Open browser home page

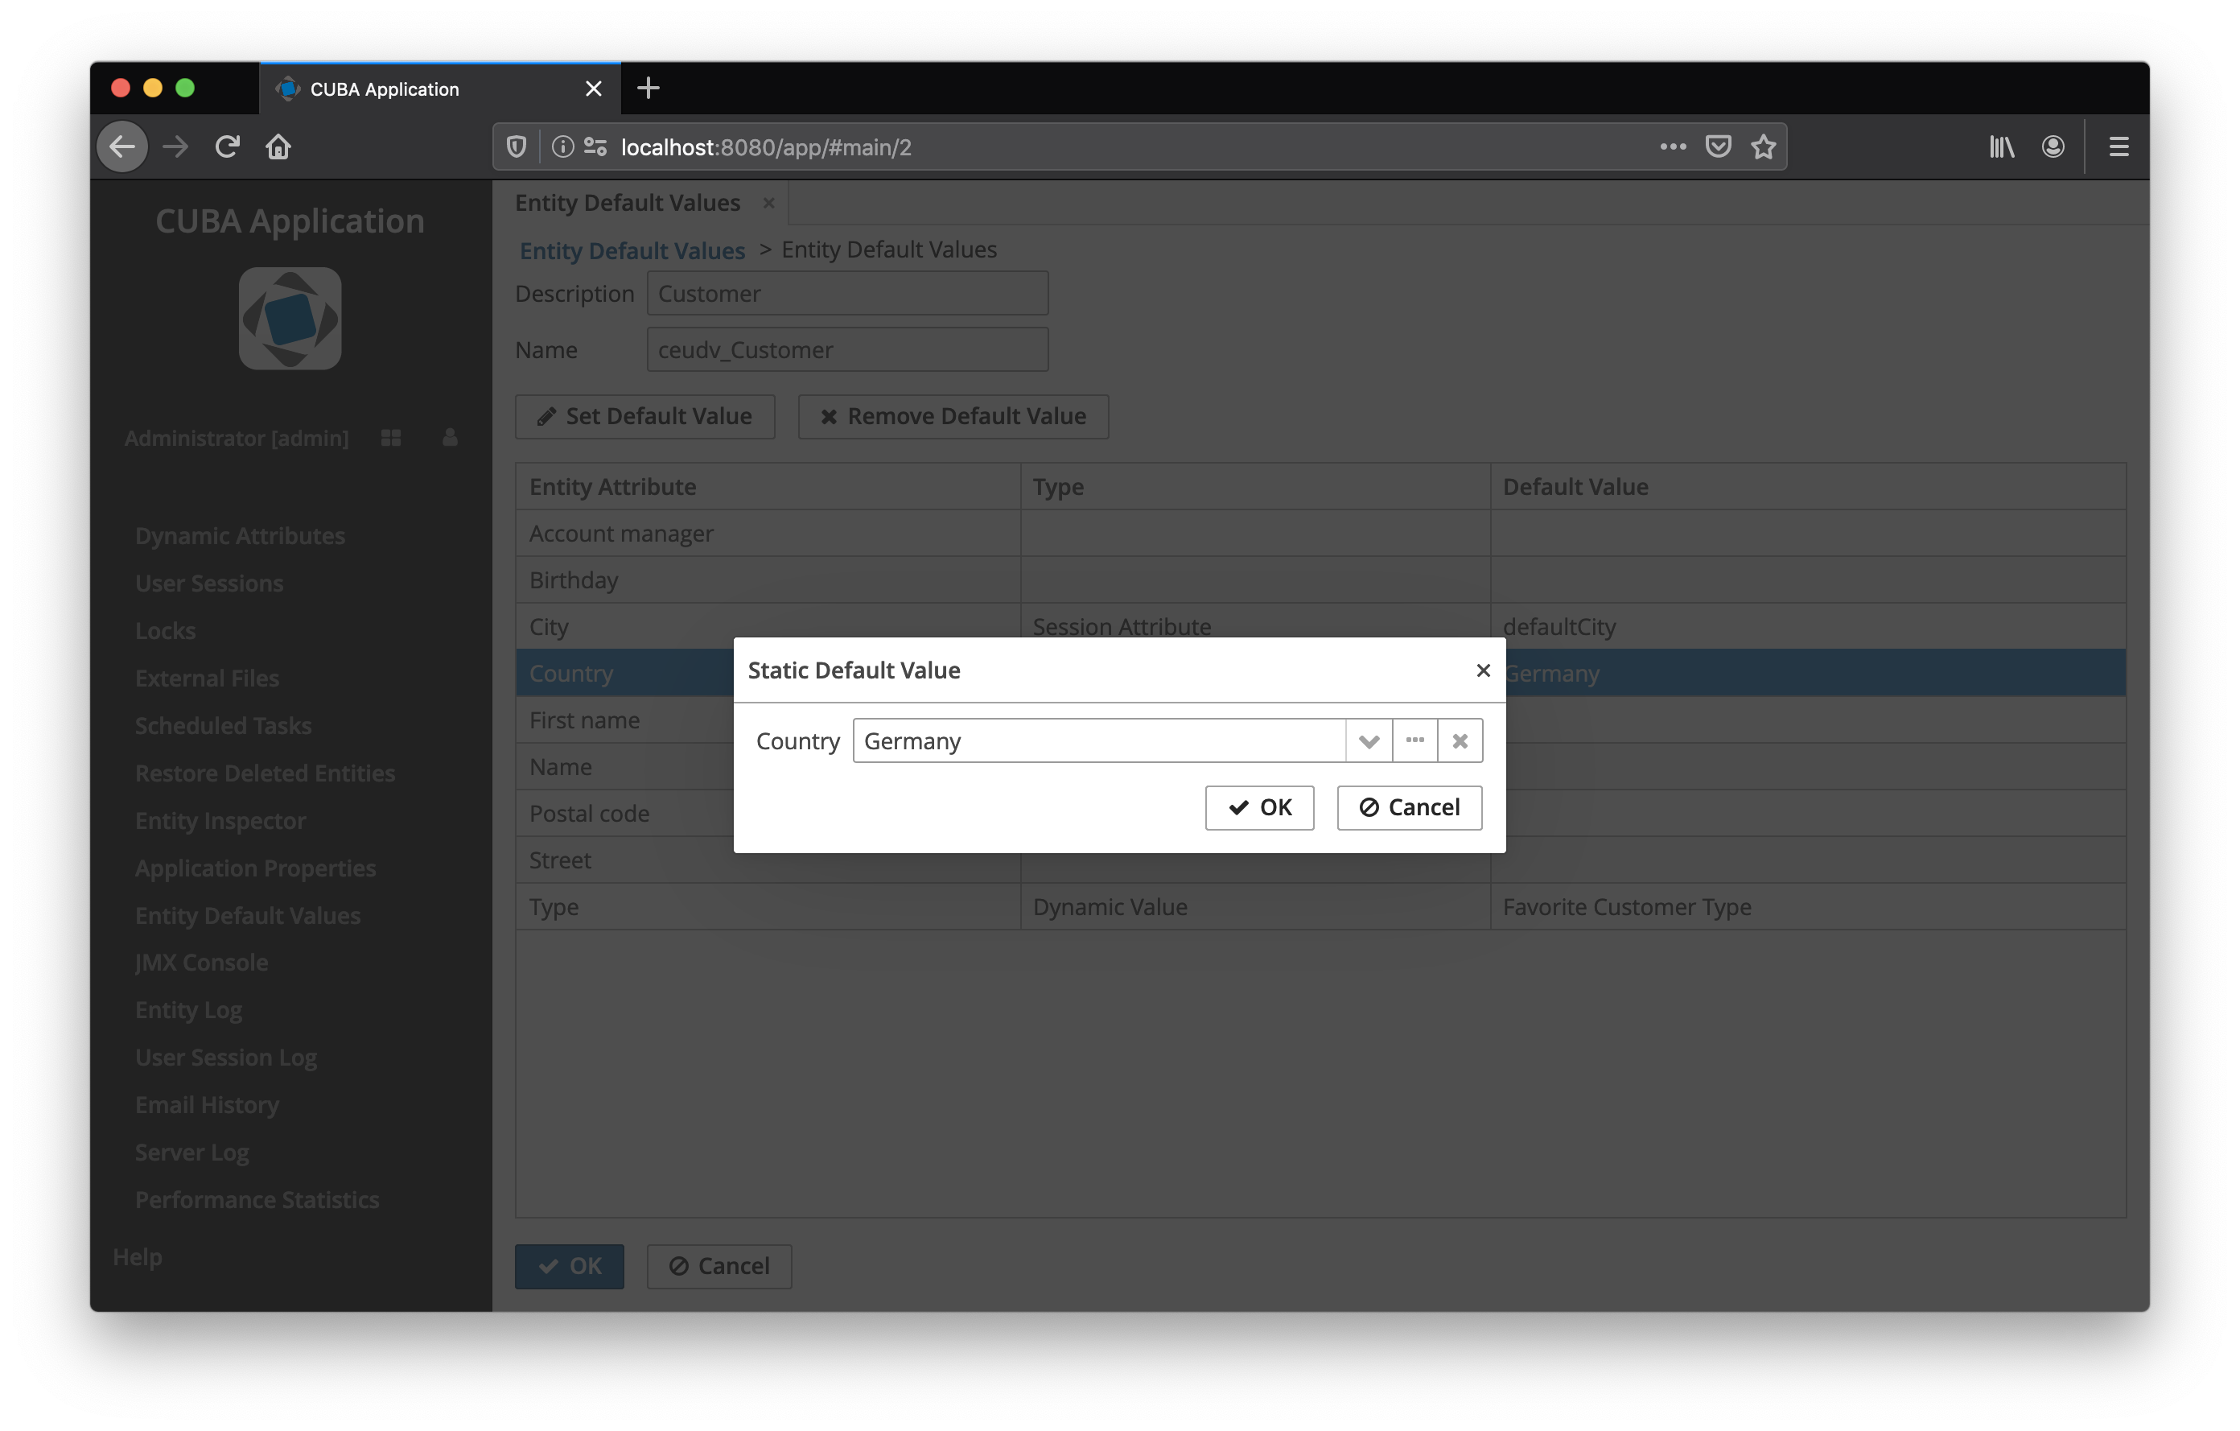[x=278, y=146]
